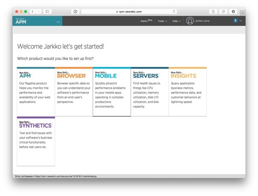Image resolution: width=258 pixels, height=196 pixels.
Task: Expand the APM product switcher chevron
Action: point(58,22)
